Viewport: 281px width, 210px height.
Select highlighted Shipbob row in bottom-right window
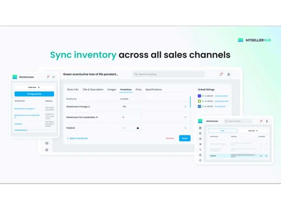click(238, 156)
